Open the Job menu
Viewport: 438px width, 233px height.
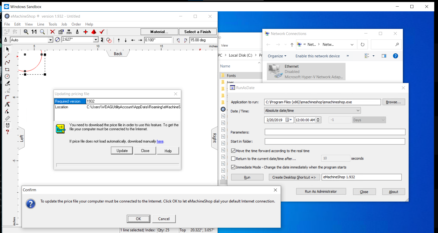coord(64,24)
